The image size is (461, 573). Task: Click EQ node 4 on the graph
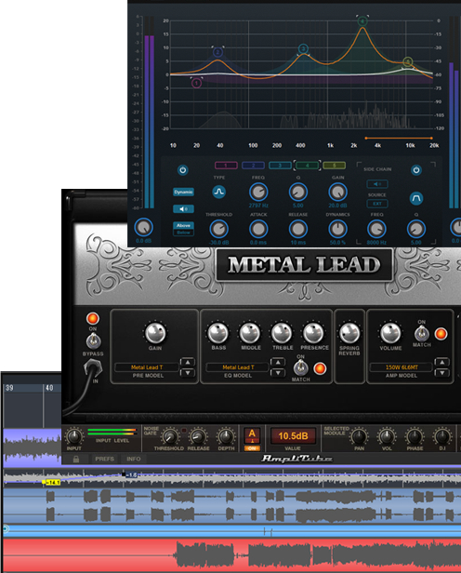point(362,21)
